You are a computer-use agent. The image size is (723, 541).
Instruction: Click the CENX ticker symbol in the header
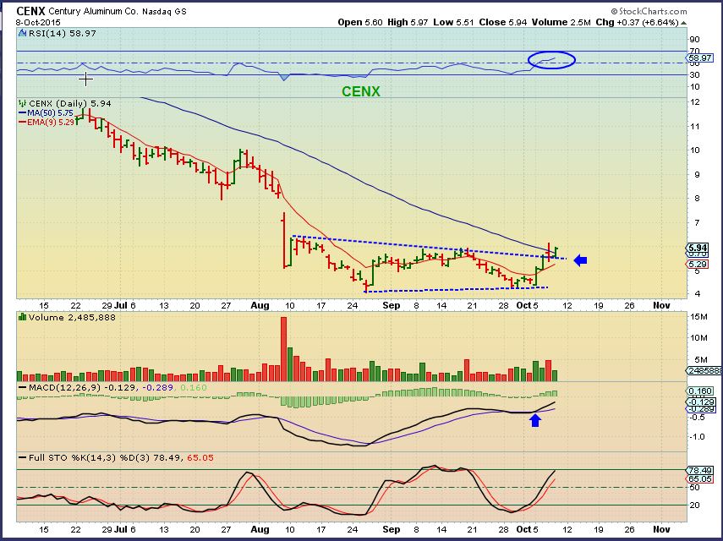pyautogui.click(x=31, y=11)
